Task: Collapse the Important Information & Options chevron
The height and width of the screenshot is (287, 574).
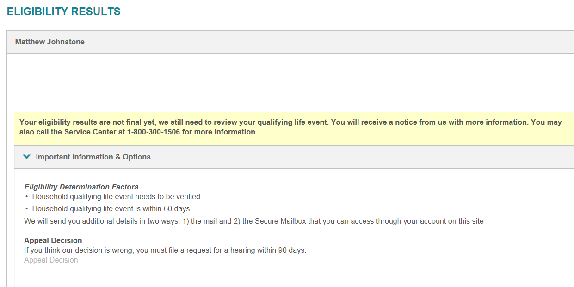Action: tap(27, 157)
